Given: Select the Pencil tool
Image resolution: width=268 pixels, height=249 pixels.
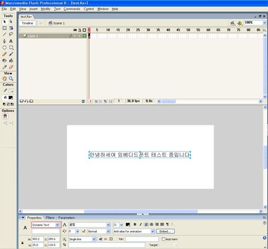Looking at the screenshot, I should (x=4, y=54).
